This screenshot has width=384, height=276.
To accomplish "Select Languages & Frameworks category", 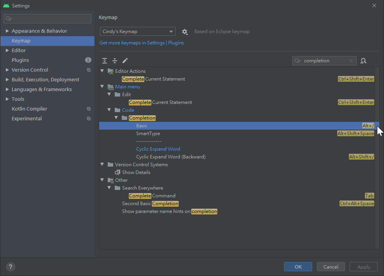I will click(x=42, y=90).
